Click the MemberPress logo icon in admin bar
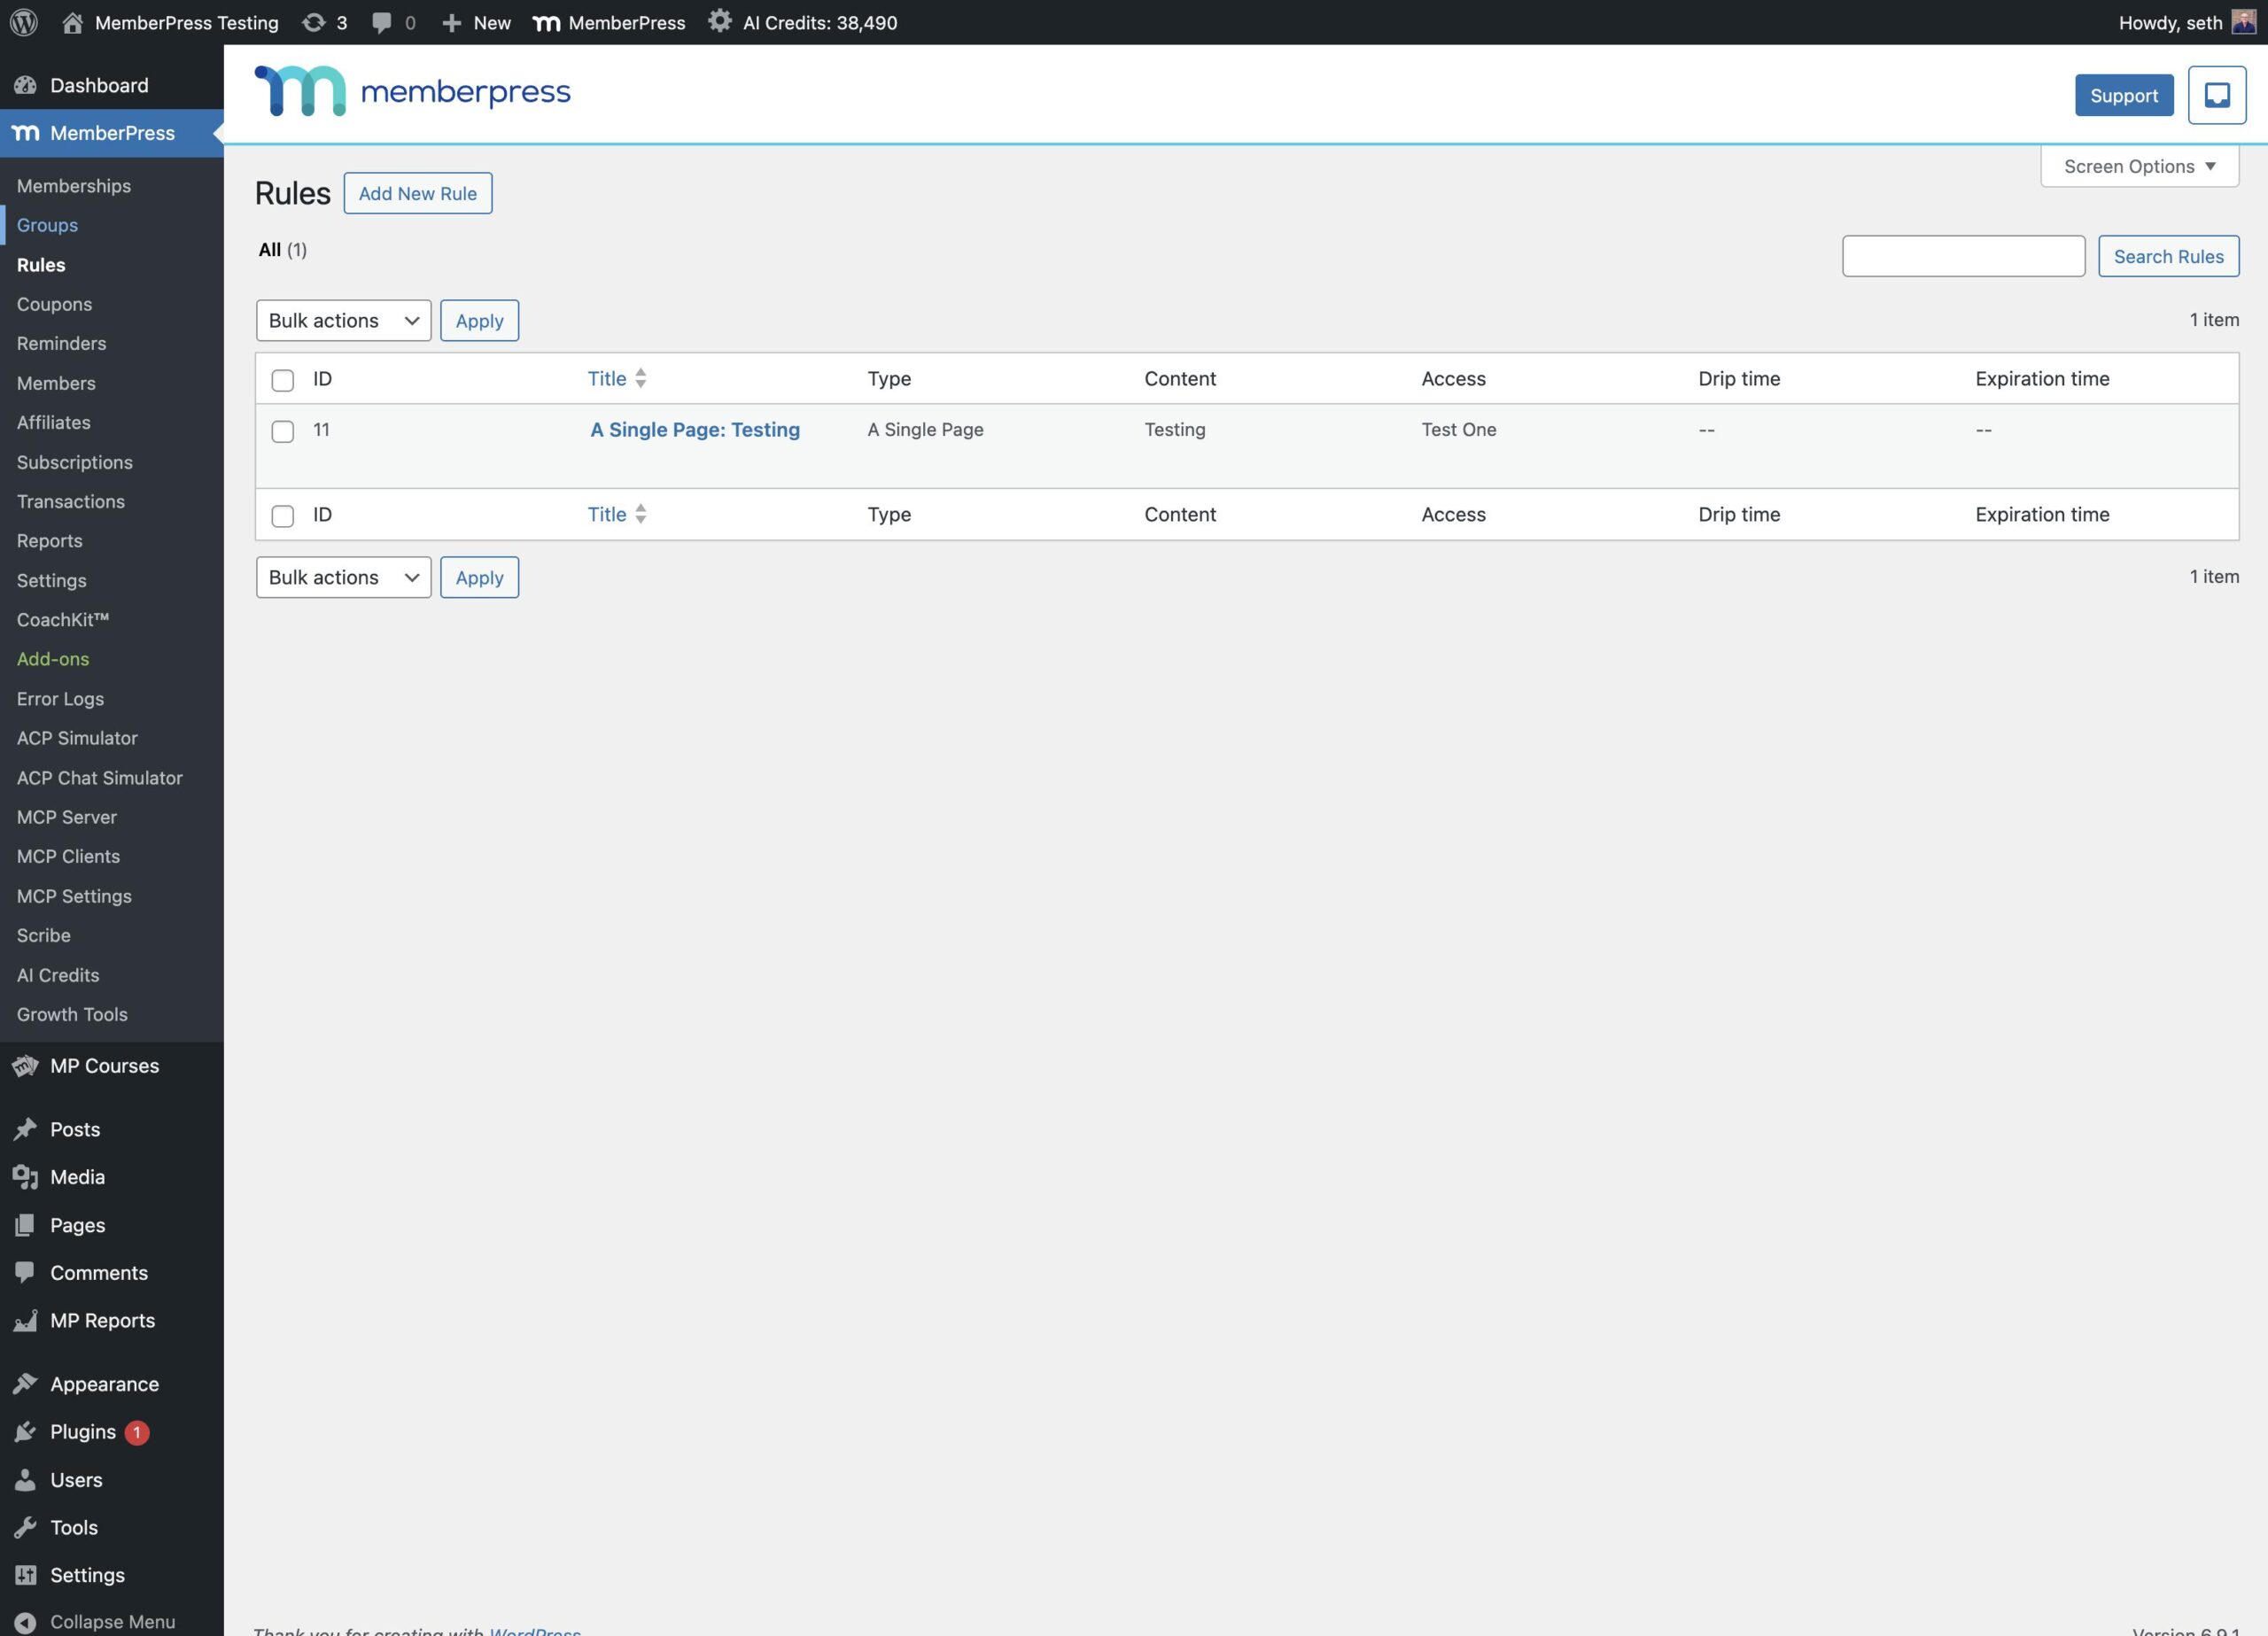This screenshot has width=2268, height=1636. (x=546, y=22)
